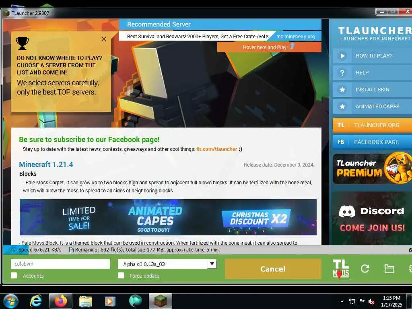Open the Windows Start menu
Image resolution: width=412 pixels, height=309 pixels.
[11, 301]
